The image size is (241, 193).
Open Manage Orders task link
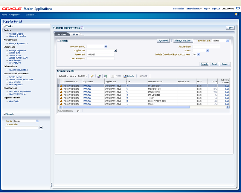coord(16,34)
